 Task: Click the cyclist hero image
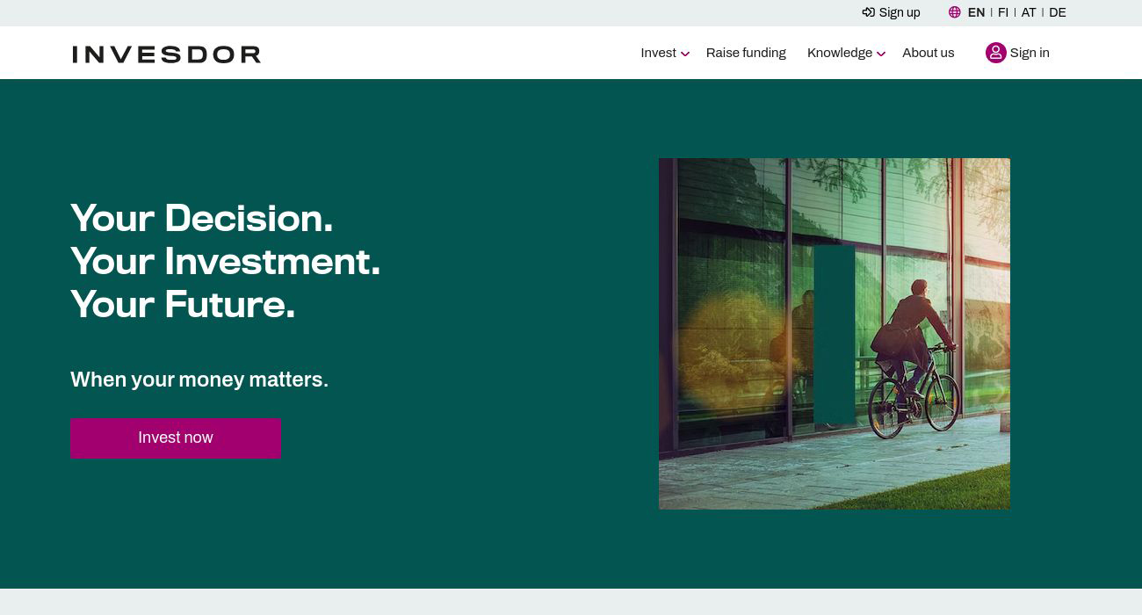tap(835, 334)
